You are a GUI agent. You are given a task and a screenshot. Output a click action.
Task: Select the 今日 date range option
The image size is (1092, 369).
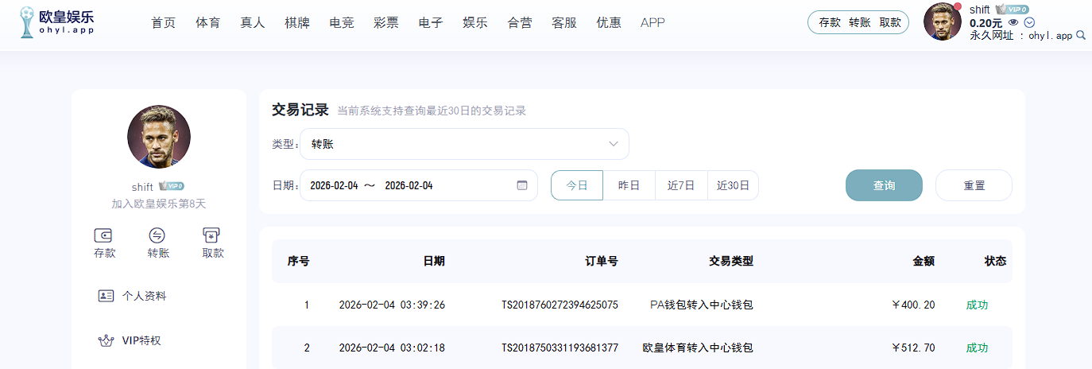(577, 185)
